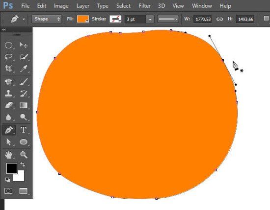Open the View menu
The image size is (270, 210).
(178, 6)
